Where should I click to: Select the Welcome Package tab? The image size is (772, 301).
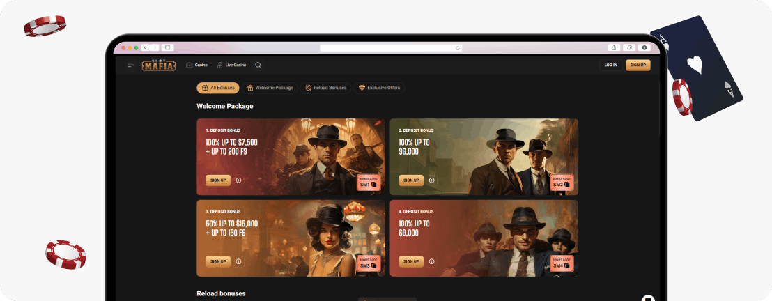point(270,88)
